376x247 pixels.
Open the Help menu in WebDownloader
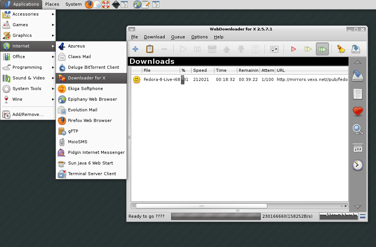coord(219,37)
